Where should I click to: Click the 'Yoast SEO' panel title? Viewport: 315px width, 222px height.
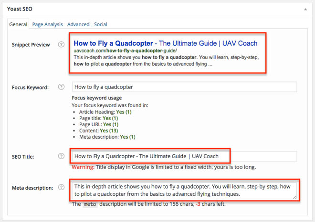click(x=20, y=9)
